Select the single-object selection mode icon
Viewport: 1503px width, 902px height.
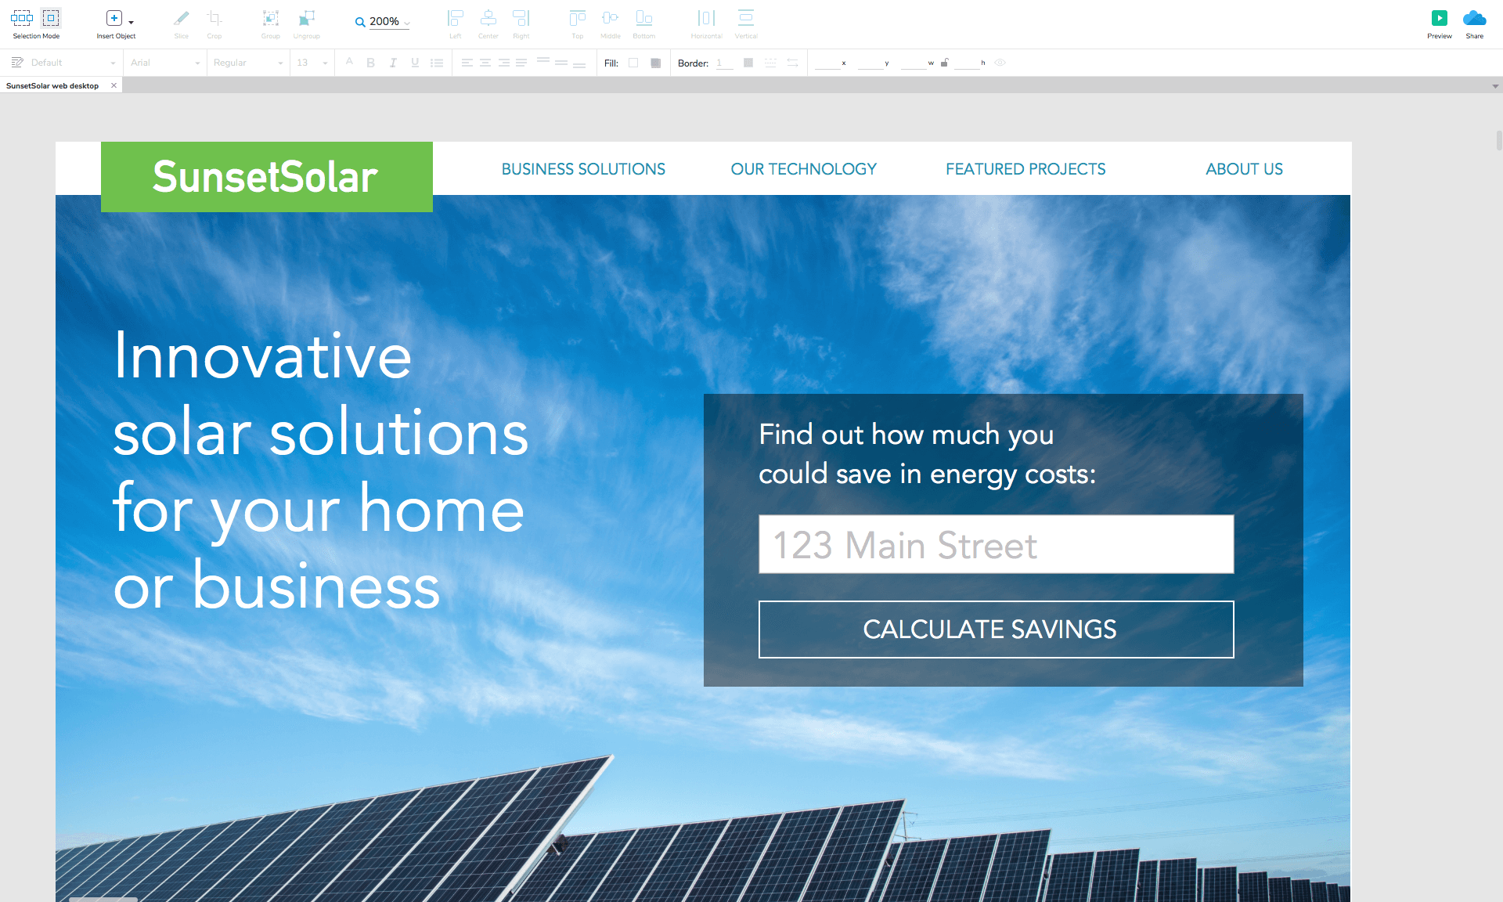pyautogui.click(x=51, y=18)
